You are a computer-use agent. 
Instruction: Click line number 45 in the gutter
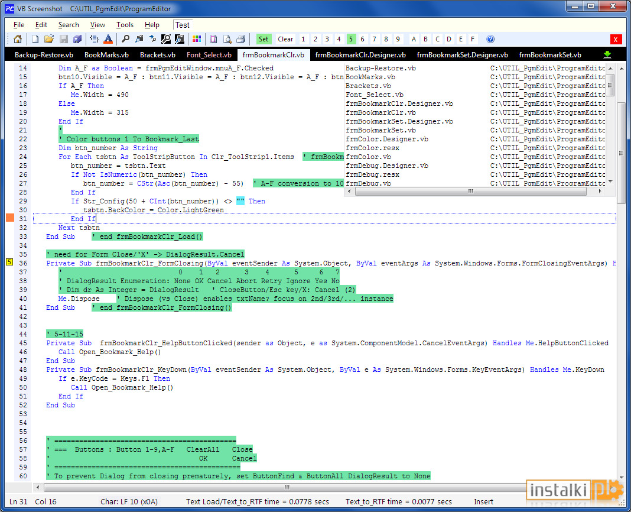(x=23, y=344)
